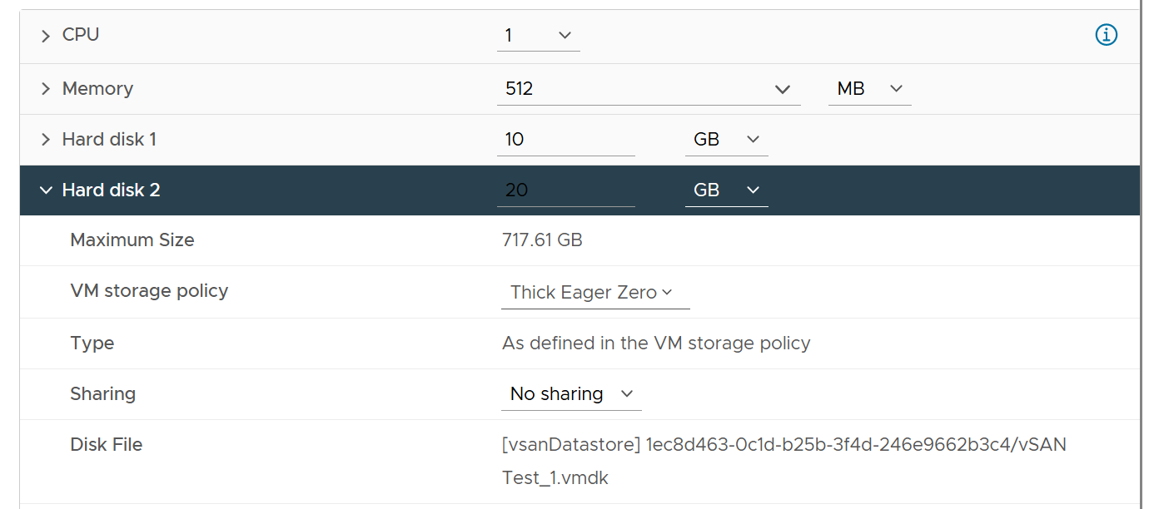Open Hard disk 1 unit GB dropdown

pyautogui.click(x=726, y=140)
